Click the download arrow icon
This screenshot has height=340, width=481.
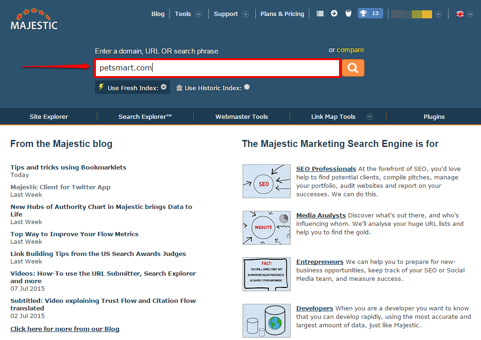[334, 14]
